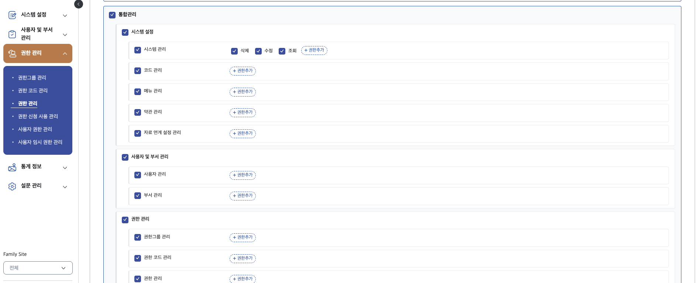Viewport: 698px width, 283px height.
Task: Open the Family Site 전체 dropdown
Action: pyautogui.click(x=38, y=268)
